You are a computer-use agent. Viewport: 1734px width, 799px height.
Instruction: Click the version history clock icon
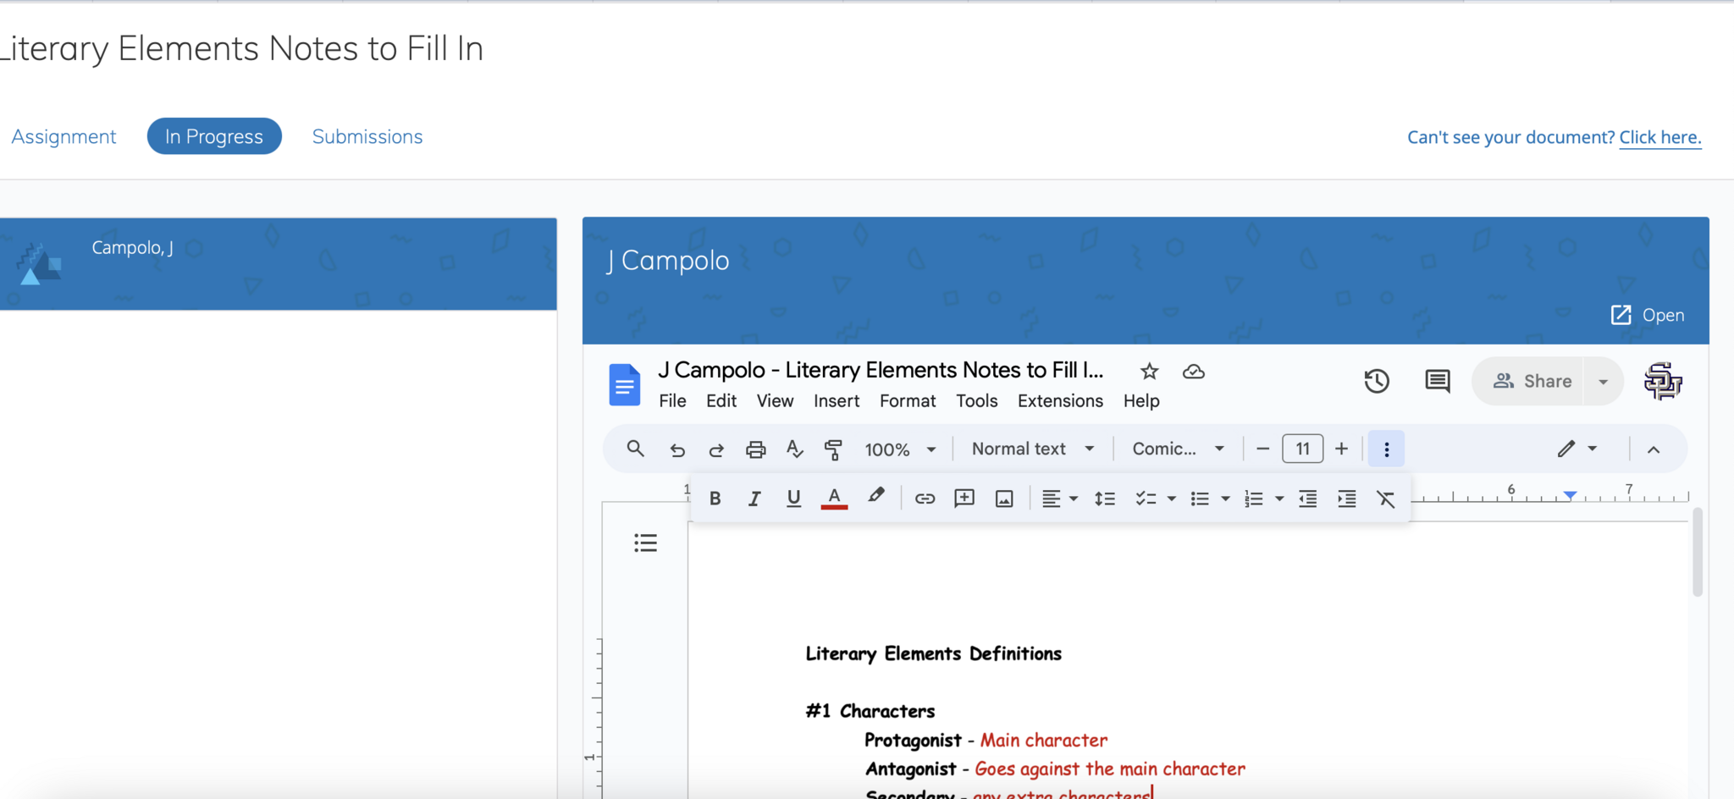click(x=1377, y=382)
